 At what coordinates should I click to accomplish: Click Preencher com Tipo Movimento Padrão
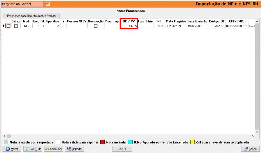[31, 16]
